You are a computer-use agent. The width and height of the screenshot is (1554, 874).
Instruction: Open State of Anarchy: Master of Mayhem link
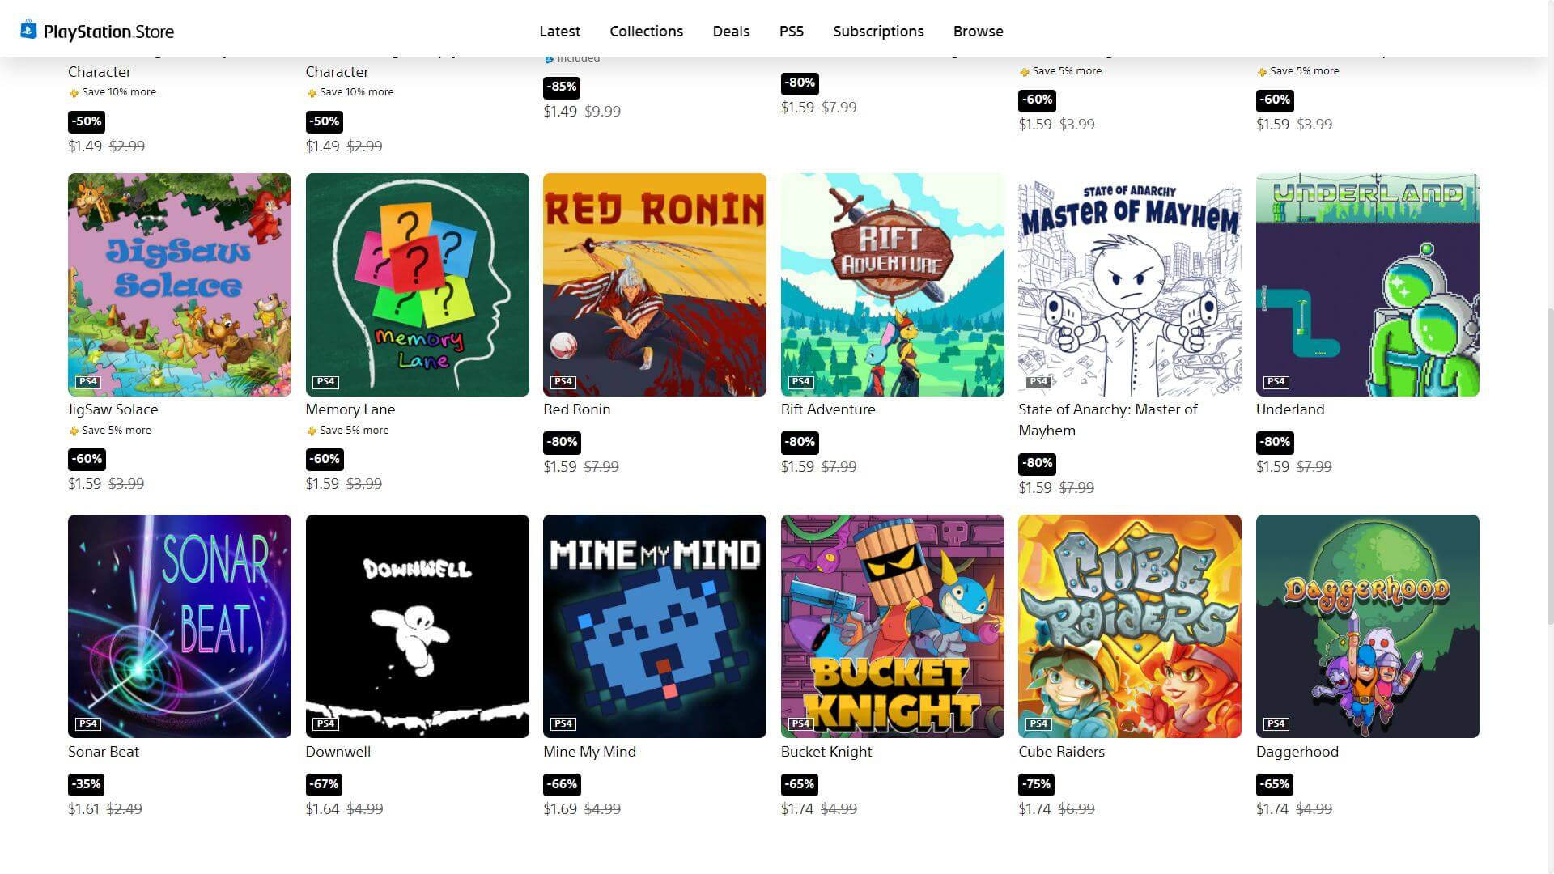1107,420
